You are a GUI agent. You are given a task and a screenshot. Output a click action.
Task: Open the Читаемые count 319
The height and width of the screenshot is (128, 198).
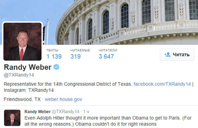tap(75, 56)
